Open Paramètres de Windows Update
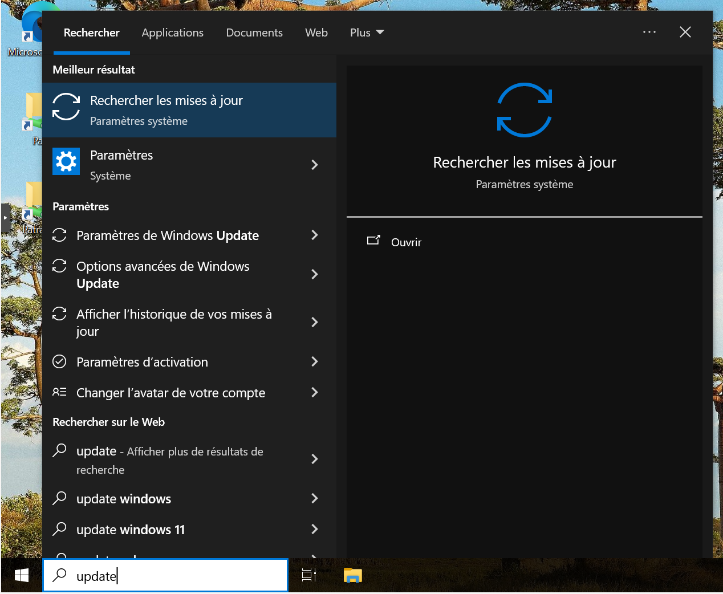 coord(189,235)
